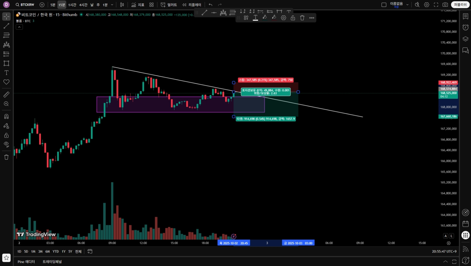Open drawing templates in floating toolbar
This screenshot has width=471, height=266.
[x=246, y=18]
